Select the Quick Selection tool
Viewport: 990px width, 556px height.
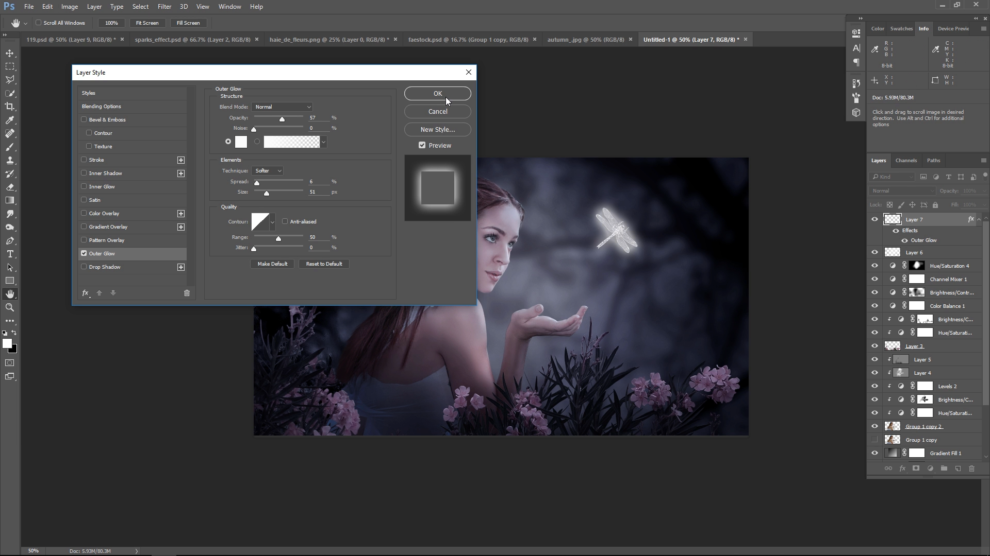10,93
